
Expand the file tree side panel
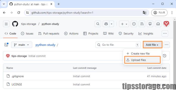(x=6, y=45)
